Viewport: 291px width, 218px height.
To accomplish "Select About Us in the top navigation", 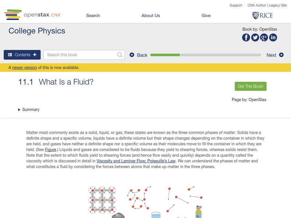I will (151, 16).
